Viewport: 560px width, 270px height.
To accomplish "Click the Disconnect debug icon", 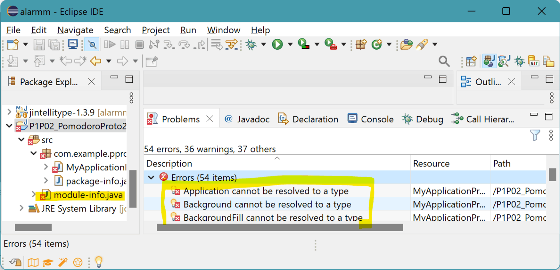I will tap(154, 44).
